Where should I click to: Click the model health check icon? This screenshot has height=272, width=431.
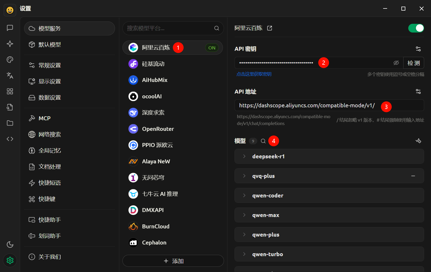pyautogui.click(x=418, y=141)
